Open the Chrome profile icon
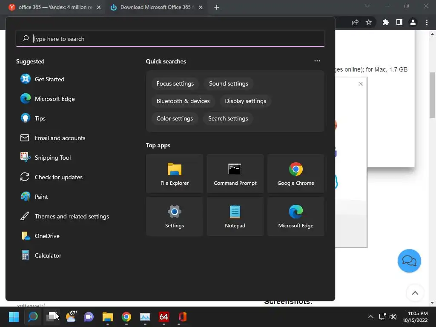 (x=413, y=22)
